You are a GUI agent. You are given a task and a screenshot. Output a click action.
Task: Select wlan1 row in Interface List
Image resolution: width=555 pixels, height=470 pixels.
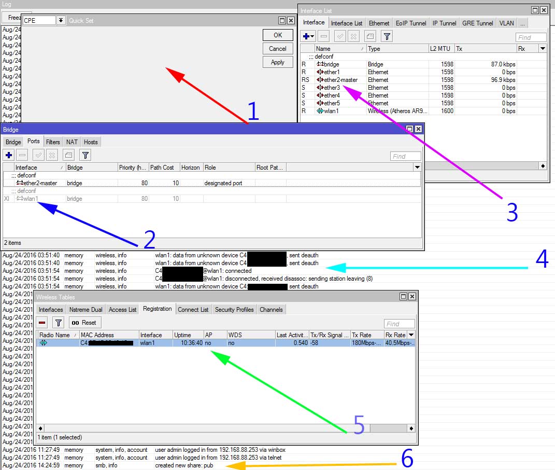pos(423,111)
